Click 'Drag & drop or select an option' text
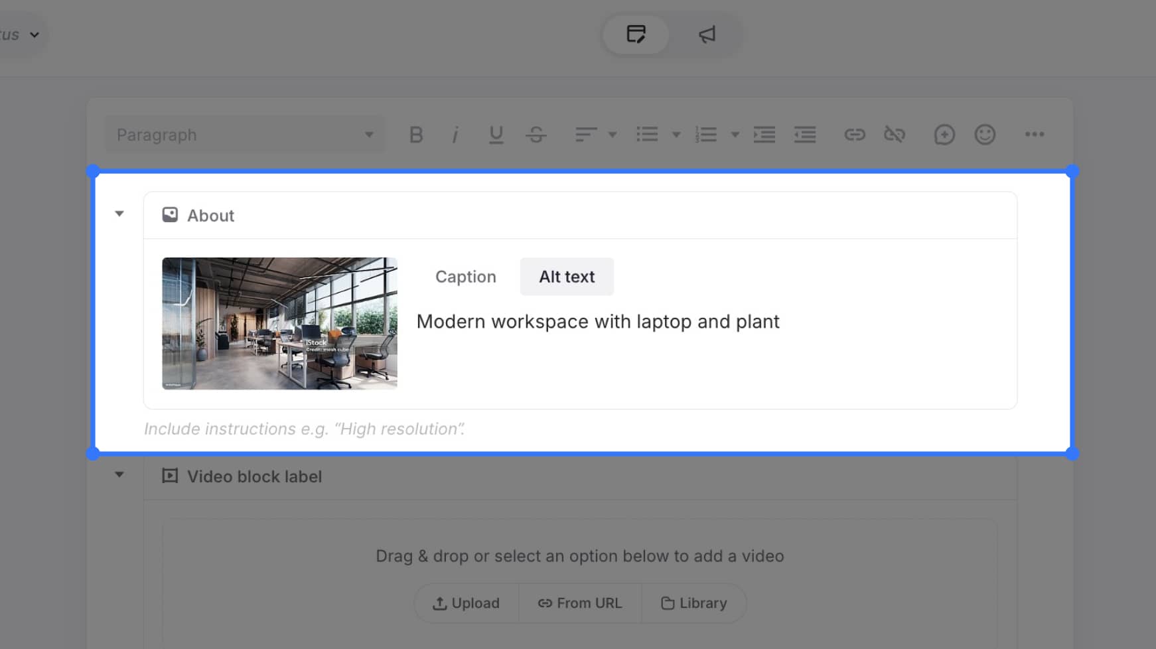This screenshot has width=1156, height=649. (580, 556)
